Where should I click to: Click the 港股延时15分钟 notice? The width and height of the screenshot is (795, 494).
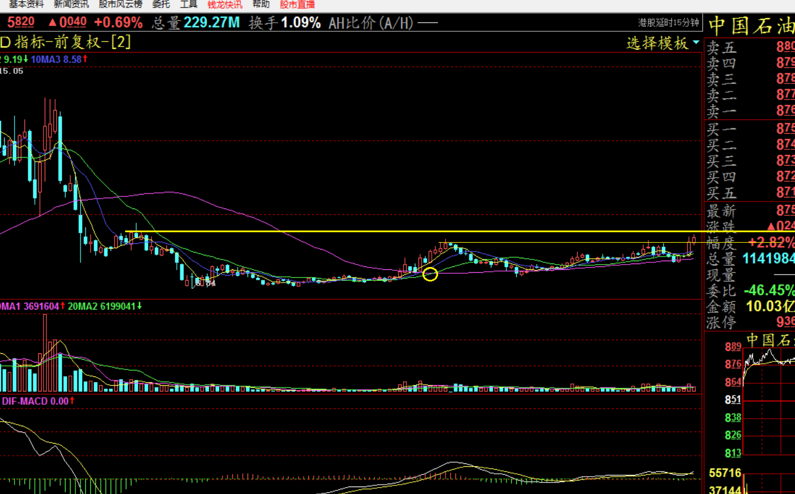[x=668, y=23]
